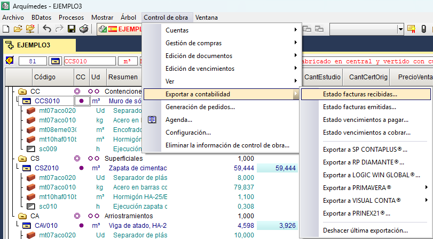
Task: Select Deshacer última exportación
Action: click(366, 230)
